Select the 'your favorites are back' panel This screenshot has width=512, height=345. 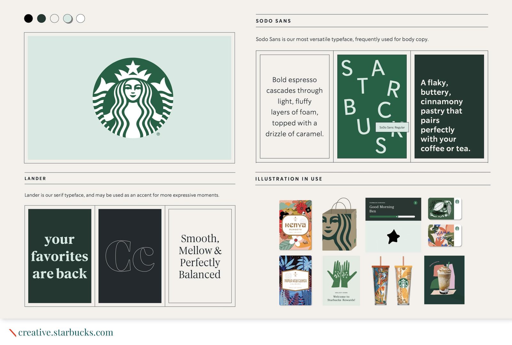pyautogui.click(x=60, y=256)
